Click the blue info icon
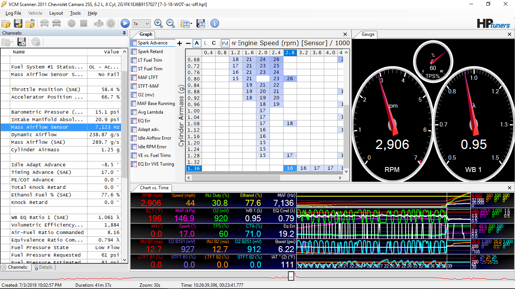The height and width of the screenshot is (289, 515). [x=215, y=23]
